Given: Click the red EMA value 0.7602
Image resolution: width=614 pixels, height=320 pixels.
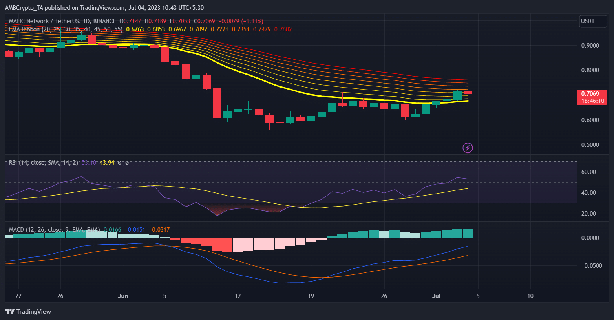Looking at the screenshot, I should tap(283, 29).
